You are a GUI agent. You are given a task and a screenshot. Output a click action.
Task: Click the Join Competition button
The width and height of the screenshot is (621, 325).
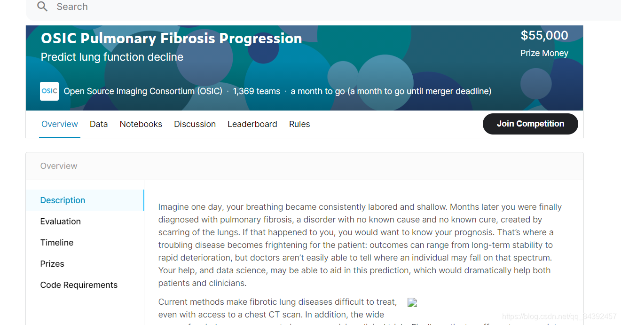pyautogui.click(x=530, y=124)
